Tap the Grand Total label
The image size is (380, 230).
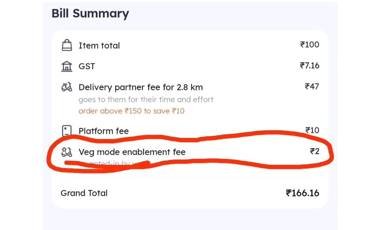pos(84,193)
